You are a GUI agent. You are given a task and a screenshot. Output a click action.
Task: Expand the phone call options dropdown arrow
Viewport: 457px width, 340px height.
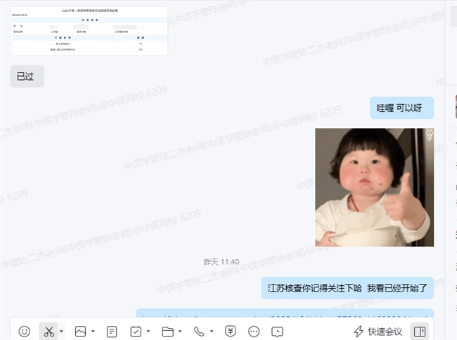212,331
